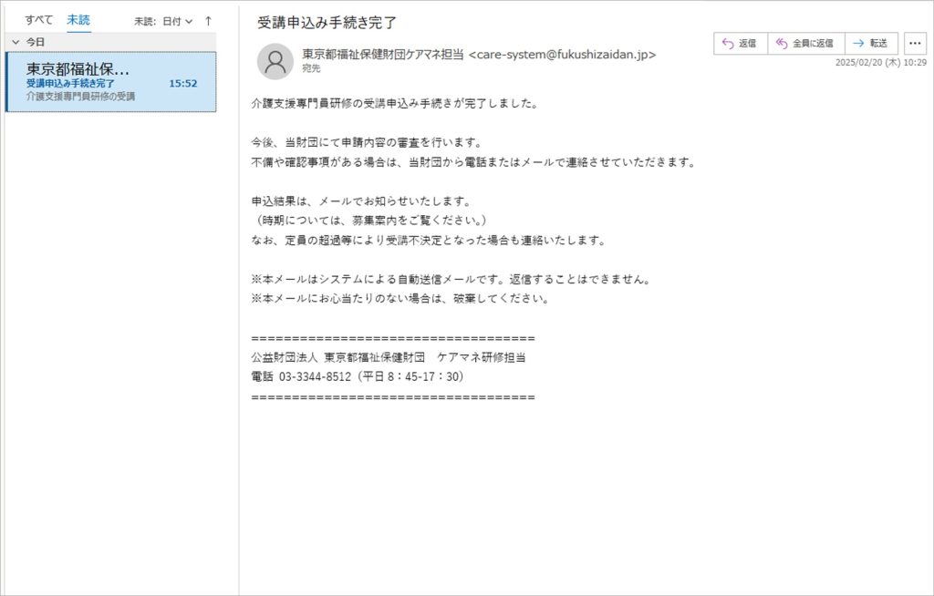The width and height of the screenshot is (934, 596).
Task: Click the phone number 03-3344-8512
Action: click(315, 377)
